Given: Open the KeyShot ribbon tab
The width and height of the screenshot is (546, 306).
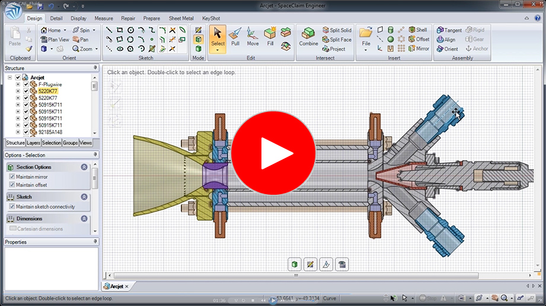Looking at the screenshot, I should [211, 18].
